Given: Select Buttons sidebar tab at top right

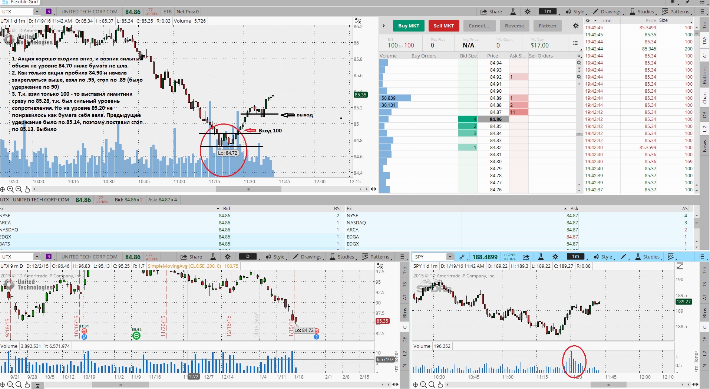Looking at the screenshot, I should 705,75.
